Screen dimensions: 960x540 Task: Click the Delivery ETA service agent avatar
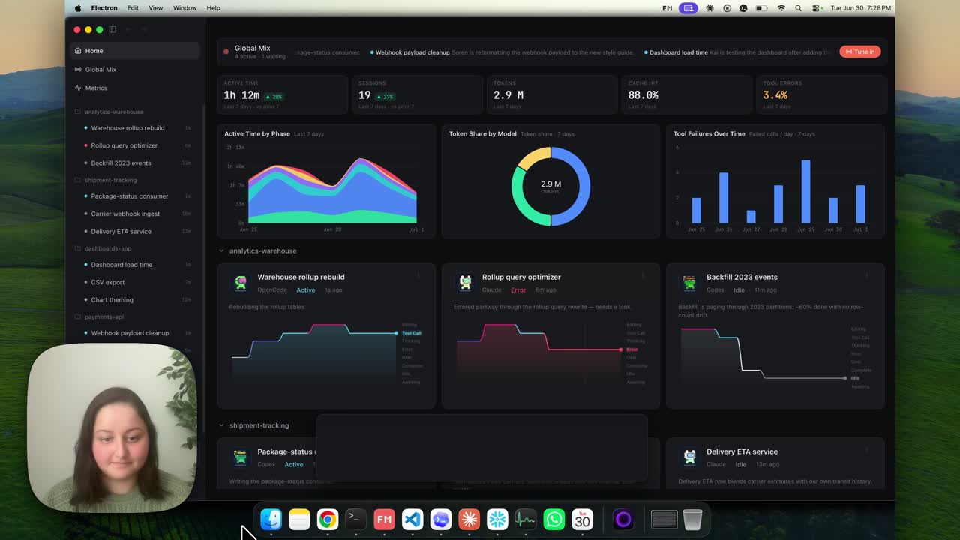[689, 457]
